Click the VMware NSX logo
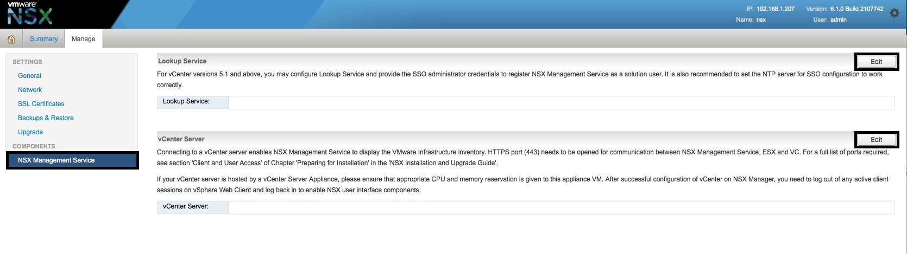The width and height of the screenshot is (907, 254). pyautogui.click(x=30, y=14)
